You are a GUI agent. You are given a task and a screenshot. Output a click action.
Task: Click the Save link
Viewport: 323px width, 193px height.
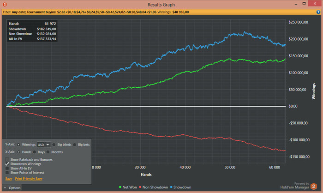point(9,179)
